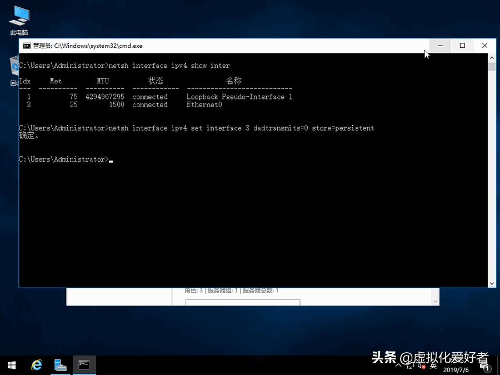The width and height of the screenshot is (500, 375).
Task: Click the cmd.exe title bar icon
Action: [x=26, y=46]
